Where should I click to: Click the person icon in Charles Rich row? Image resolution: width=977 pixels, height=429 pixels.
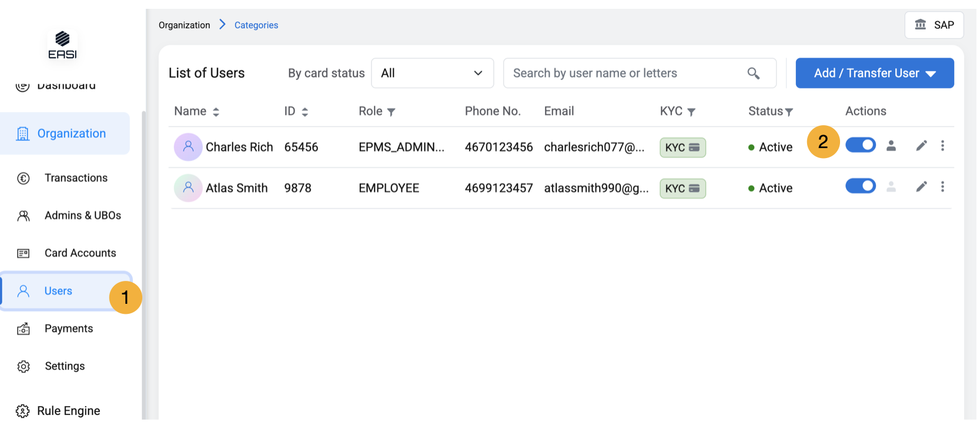(891, 146)
